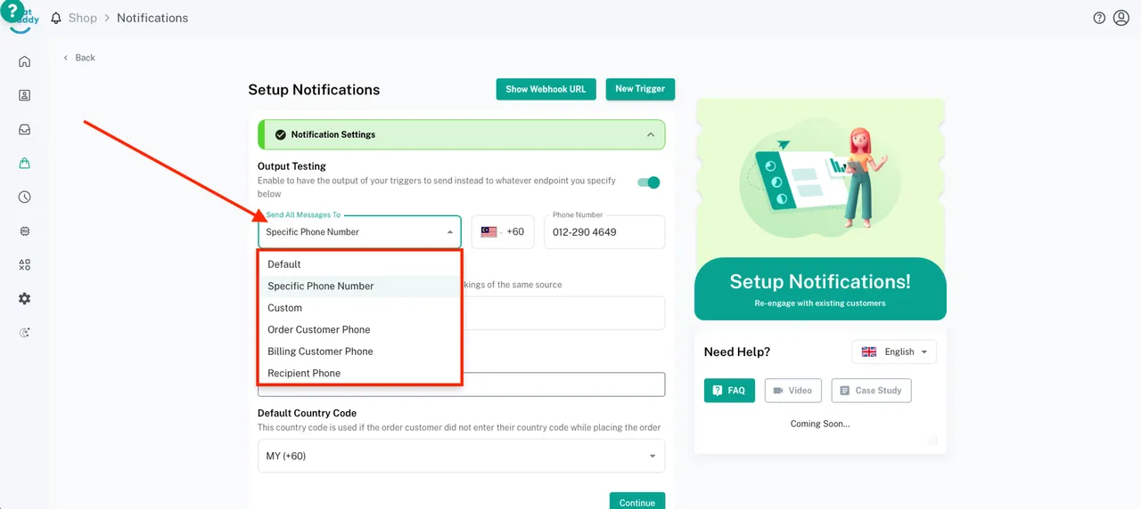The height and width of the screenshot is (509, 1141).
Task: Click the clock icon in the sidebar
Action: (x=24, y=197)
